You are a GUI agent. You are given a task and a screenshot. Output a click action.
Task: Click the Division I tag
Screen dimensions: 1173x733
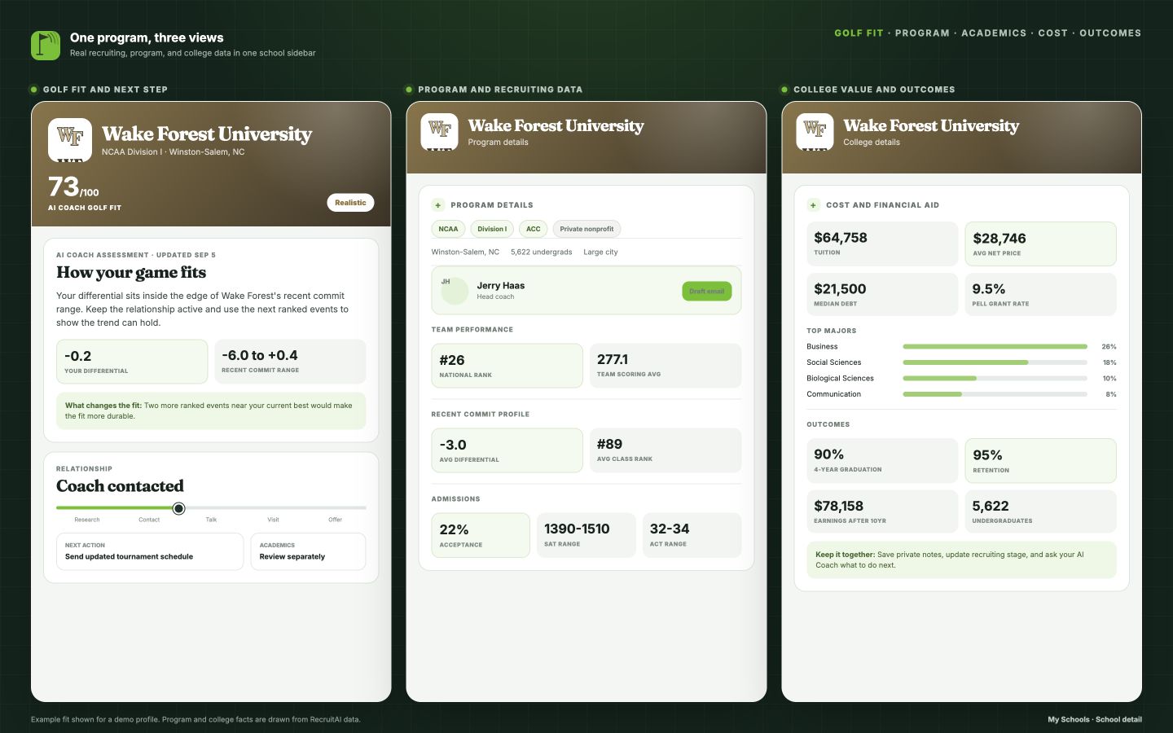click(x=492, y=229)
